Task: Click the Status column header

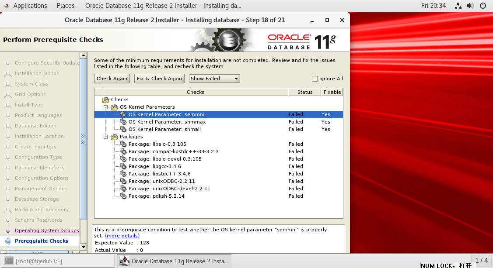Action: click(304, 92)
